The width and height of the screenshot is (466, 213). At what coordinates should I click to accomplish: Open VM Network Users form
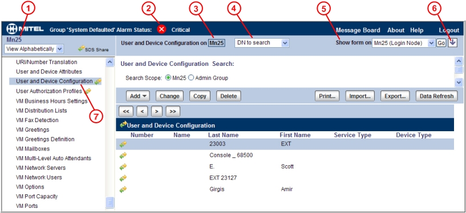point(39,177)
